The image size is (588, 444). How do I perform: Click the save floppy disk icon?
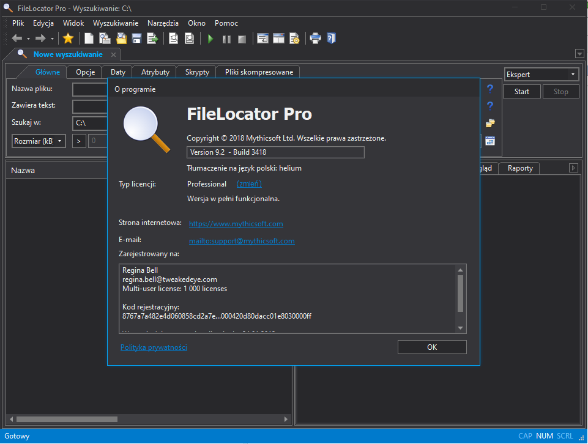(136, 38)
